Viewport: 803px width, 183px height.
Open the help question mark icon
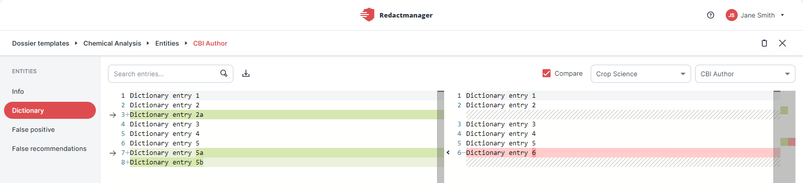coord(711,15)
